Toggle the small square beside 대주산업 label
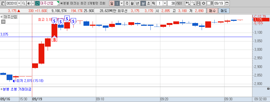 coord(1,17)
